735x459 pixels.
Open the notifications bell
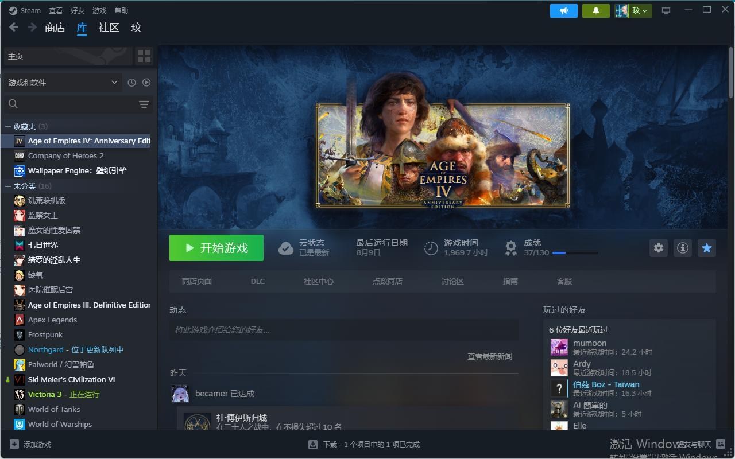(x=596, y=10)
